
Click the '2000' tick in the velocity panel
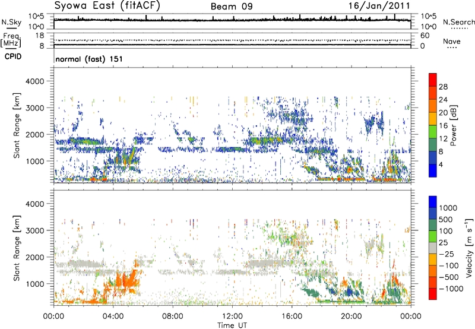point(35,257)
